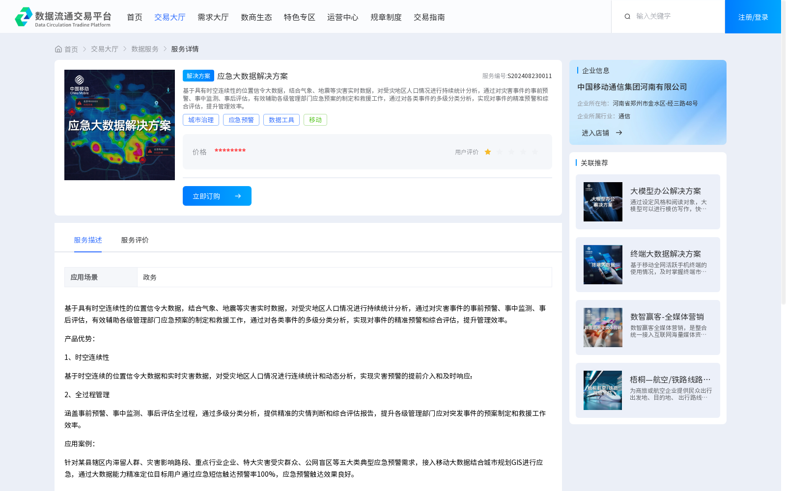Screen dimensions: 786x491
Task: Click the 产品优势 paragraph heading
Action: coord(80,339)
